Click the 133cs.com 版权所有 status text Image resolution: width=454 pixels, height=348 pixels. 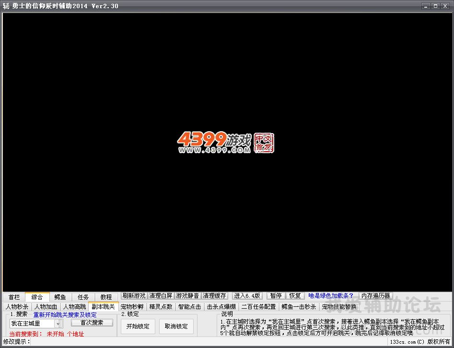point(420,342)
